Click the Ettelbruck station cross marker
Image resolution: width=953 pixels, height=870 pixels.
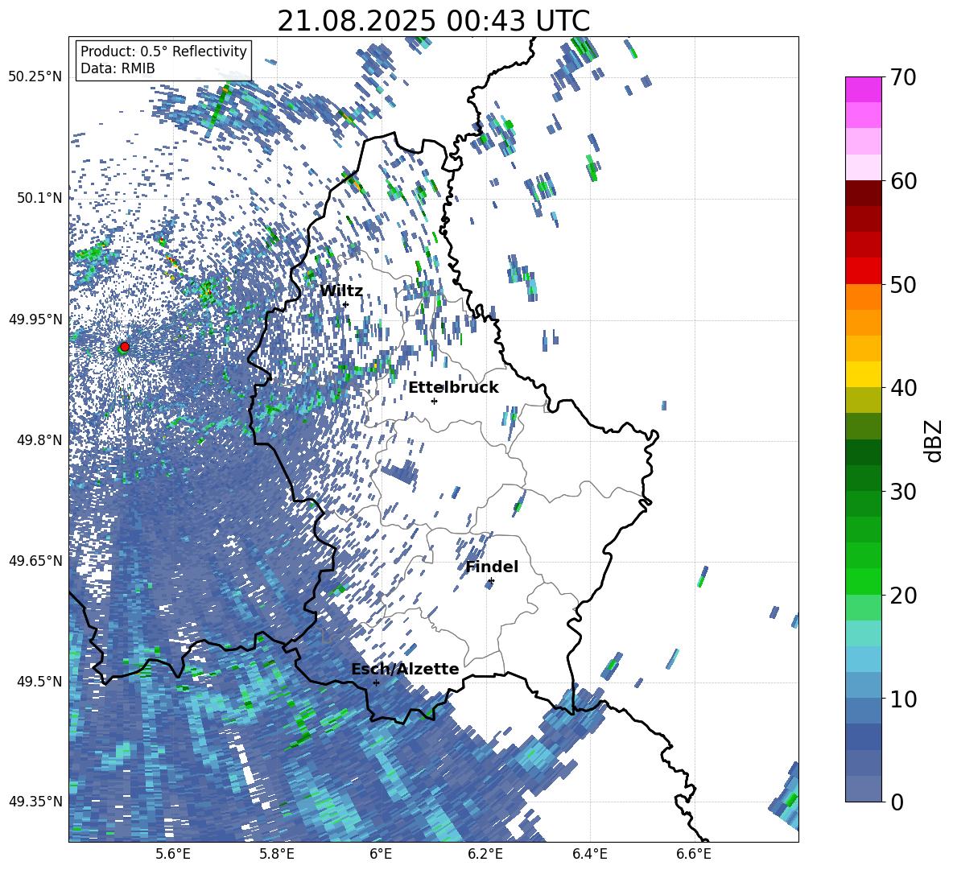[x=434, y=401]
